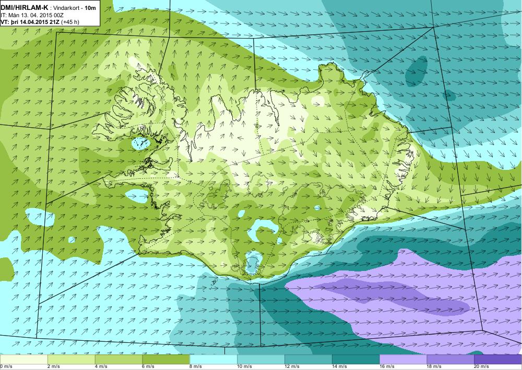Click the light cyan swatch between 8 and 10 m/s
Screen dimensions: 522x370
(x=213, y=360)
